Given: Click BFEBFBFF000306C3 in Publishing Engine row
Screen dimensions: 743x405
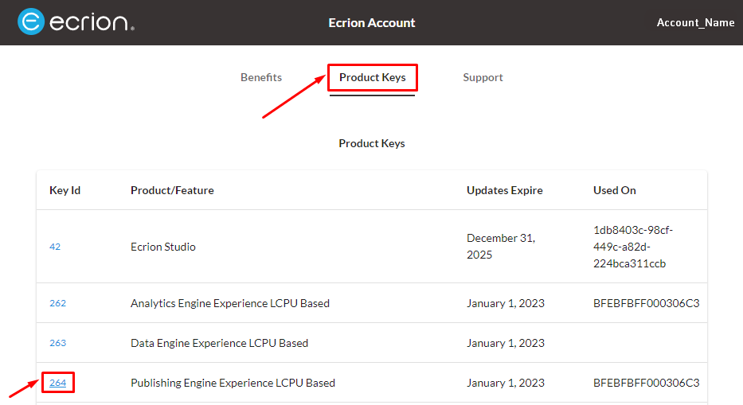Looking at the screenshot, I should pyautogui.click(x=647, y=383).
